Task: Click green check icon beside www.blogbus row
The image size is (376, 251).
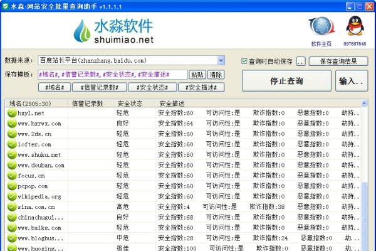Action: click(x=12, y=238)
